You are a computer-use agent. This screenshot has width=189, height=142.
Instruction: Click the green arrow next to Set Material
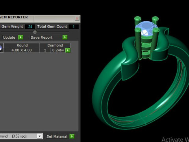point(72,136)
